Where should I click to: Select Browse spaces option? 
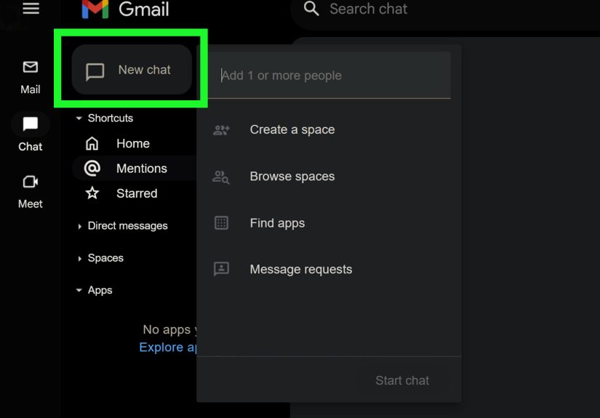click(329, 177)
